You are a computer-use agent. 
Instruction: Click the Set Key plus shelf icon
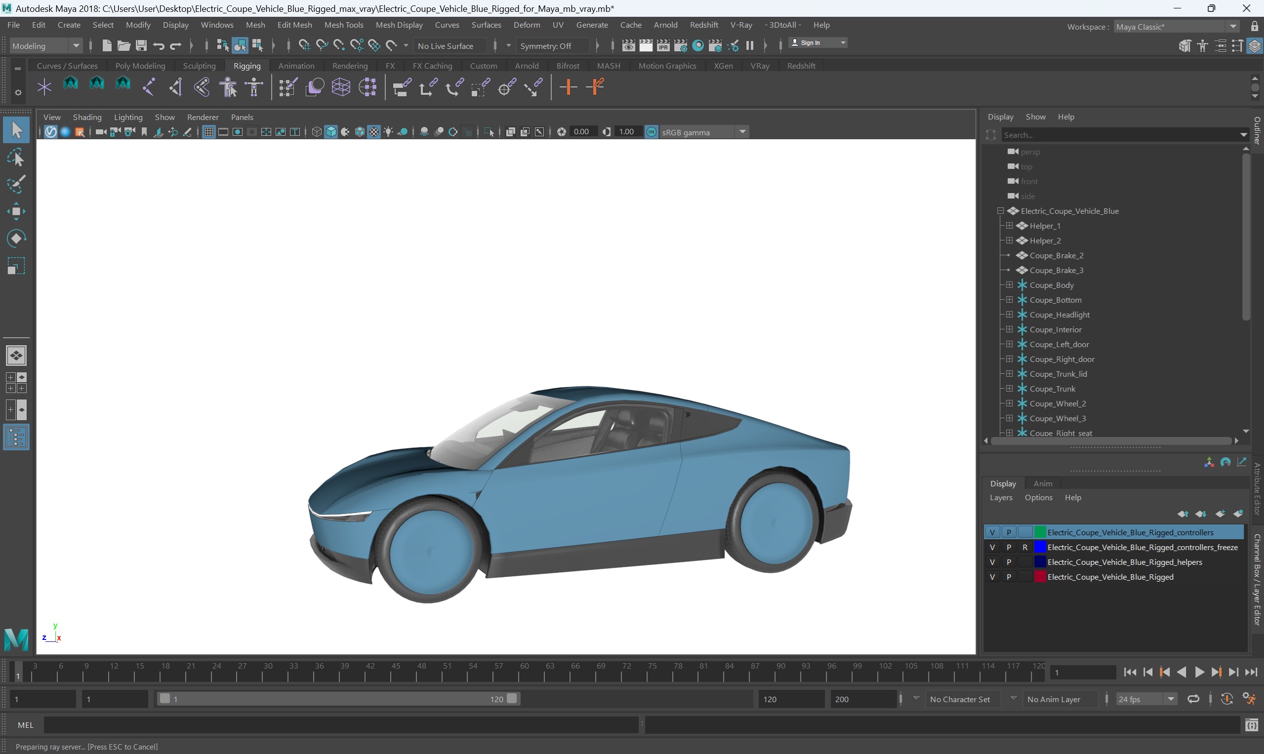tap(568, 87)
